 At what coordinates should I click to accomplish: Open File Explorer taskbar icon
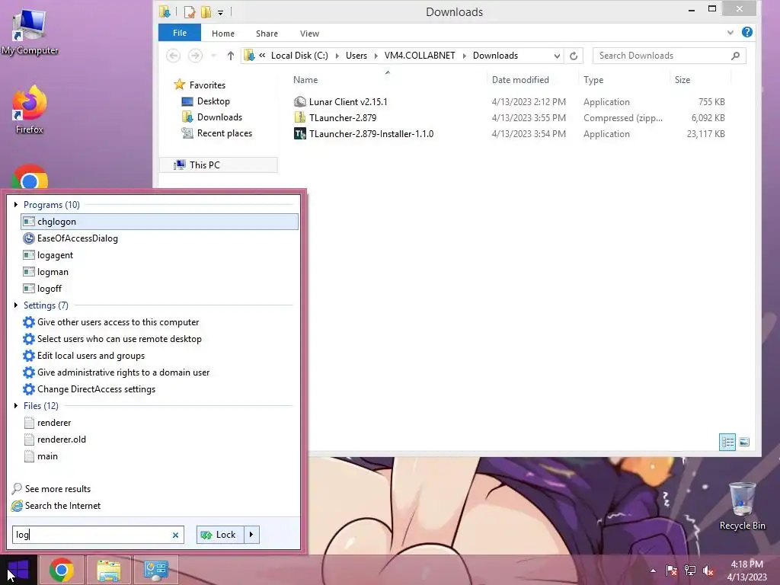coord(108,570)
